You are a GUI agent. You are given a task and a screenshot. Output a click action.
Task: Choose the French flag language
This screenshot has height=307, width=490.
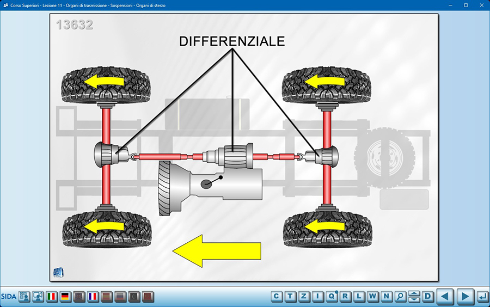coord(93,297)
